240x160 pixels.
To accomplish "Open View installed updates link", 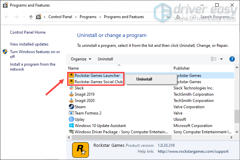I will [x=29, y=44].
